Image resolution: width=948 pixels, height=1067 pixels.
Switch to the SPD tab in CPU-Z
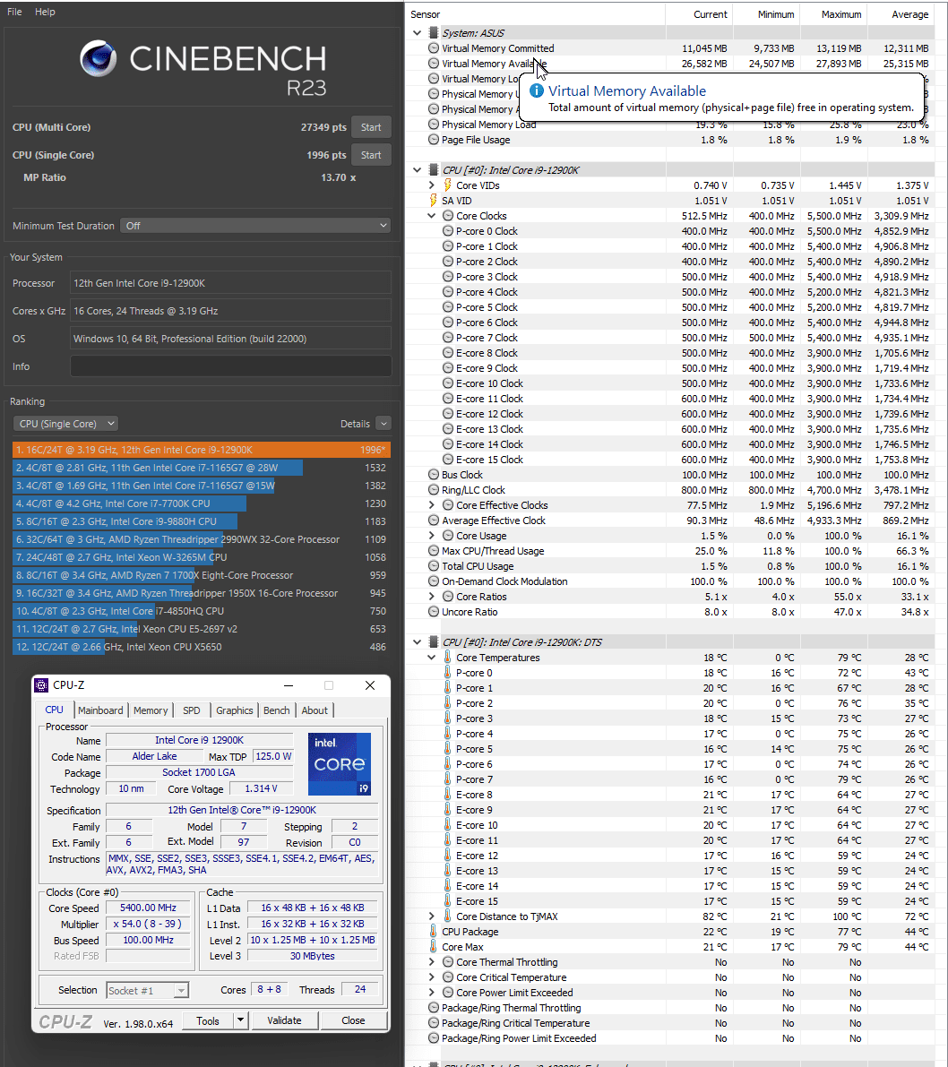192,710
